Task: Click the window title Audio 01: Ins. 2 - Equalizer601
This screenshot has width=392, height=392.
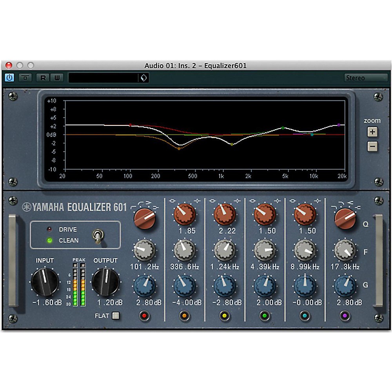Action: [x=196, y=66]
